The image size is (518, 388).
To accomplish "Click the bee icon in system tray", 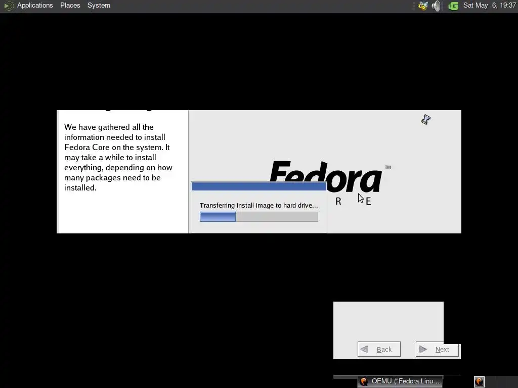I will coord(423,6).
